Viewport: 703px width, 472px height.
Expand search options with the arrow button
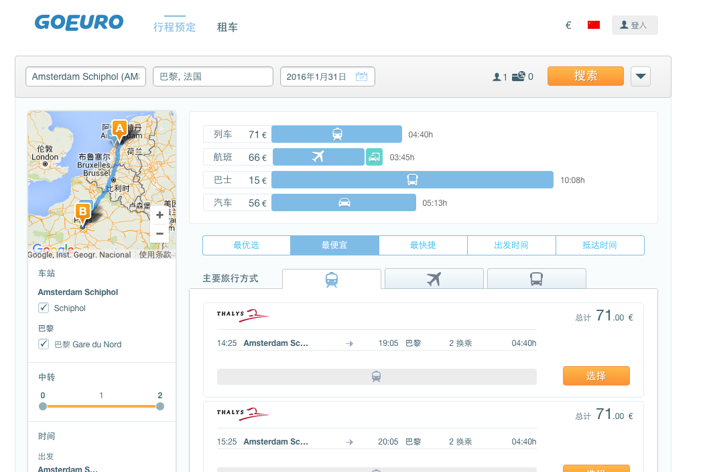(x=641, y=76)
